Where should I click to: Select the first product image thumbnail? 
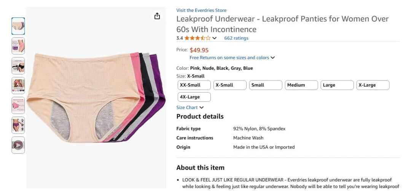18,26
